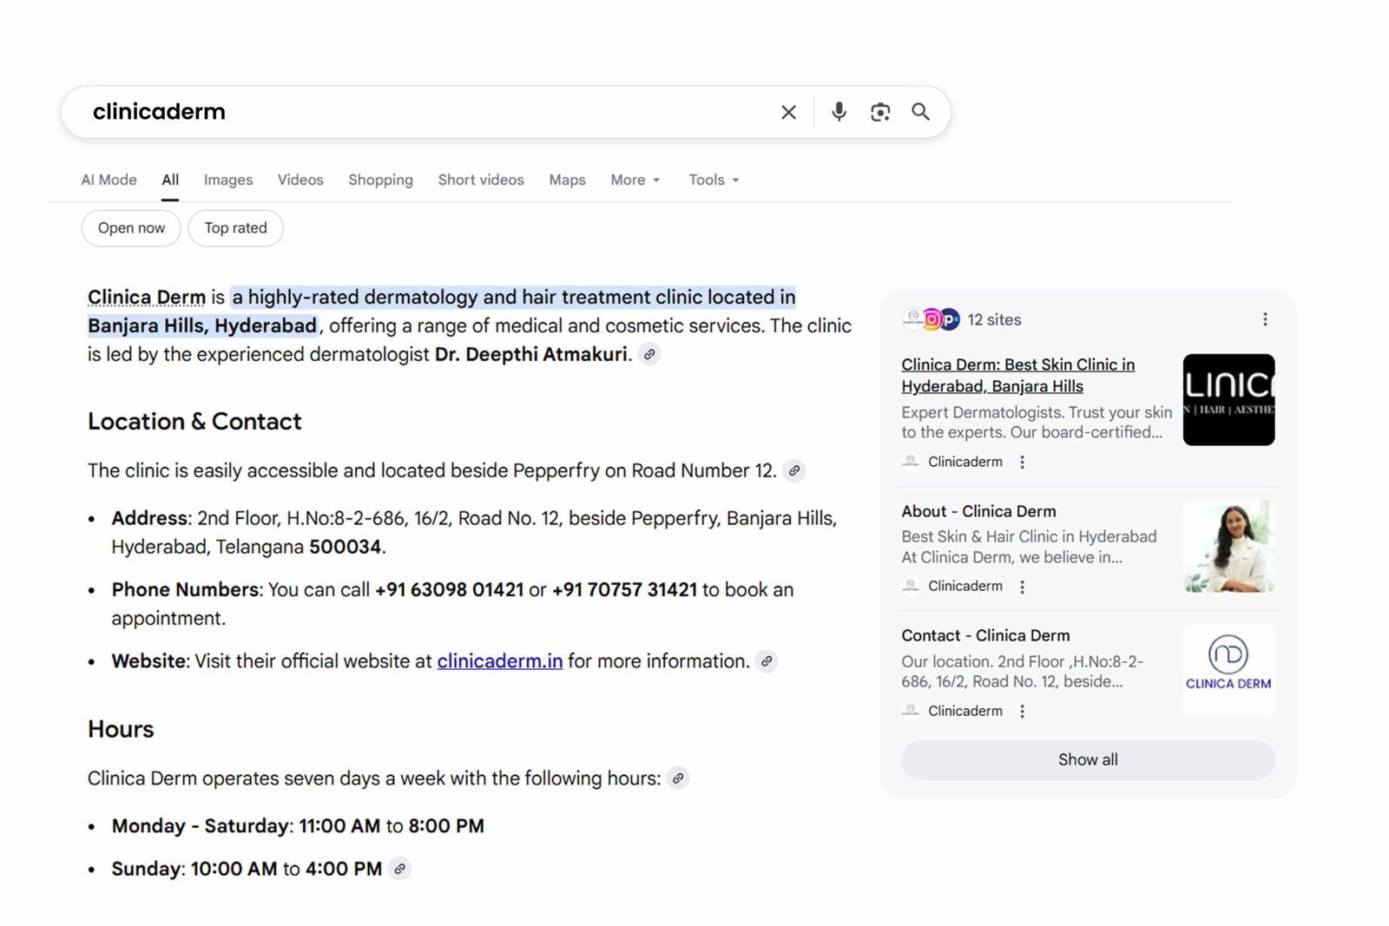Activate voice search with the microphone icon
This screenshot has height=926, width=1389.
pyautogui.click(x=838, y=112)
